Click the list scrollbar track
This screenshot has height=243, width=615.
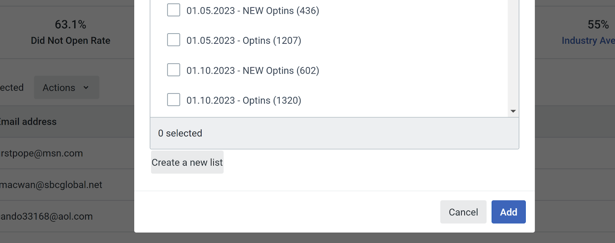pos(513,53)
